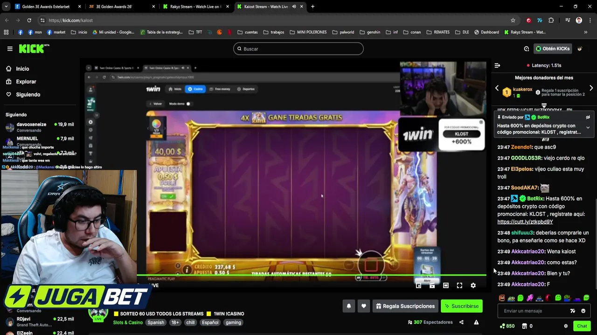Open MERNUEL channel in Siguiendo list

click(40, 141)
